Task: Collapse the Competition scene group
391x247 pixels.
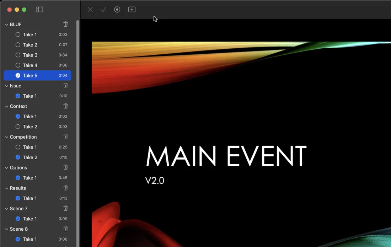Action: click(x=6, y=137)
